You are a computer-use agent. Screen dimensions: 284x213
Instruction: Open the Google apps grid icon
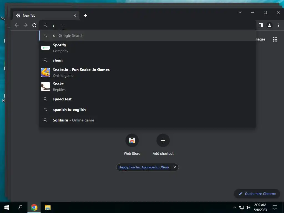(275, 39)
